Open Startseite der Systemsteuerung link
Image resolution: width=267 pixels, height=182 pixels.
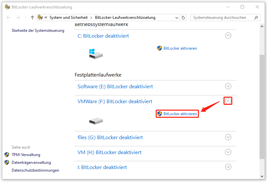pyautogui.click(x=38, y=30)
